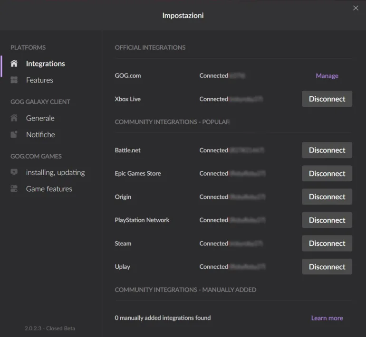The image size is (366, 337).
Task: Go to the Generale settings section
Action: (40, 118)
